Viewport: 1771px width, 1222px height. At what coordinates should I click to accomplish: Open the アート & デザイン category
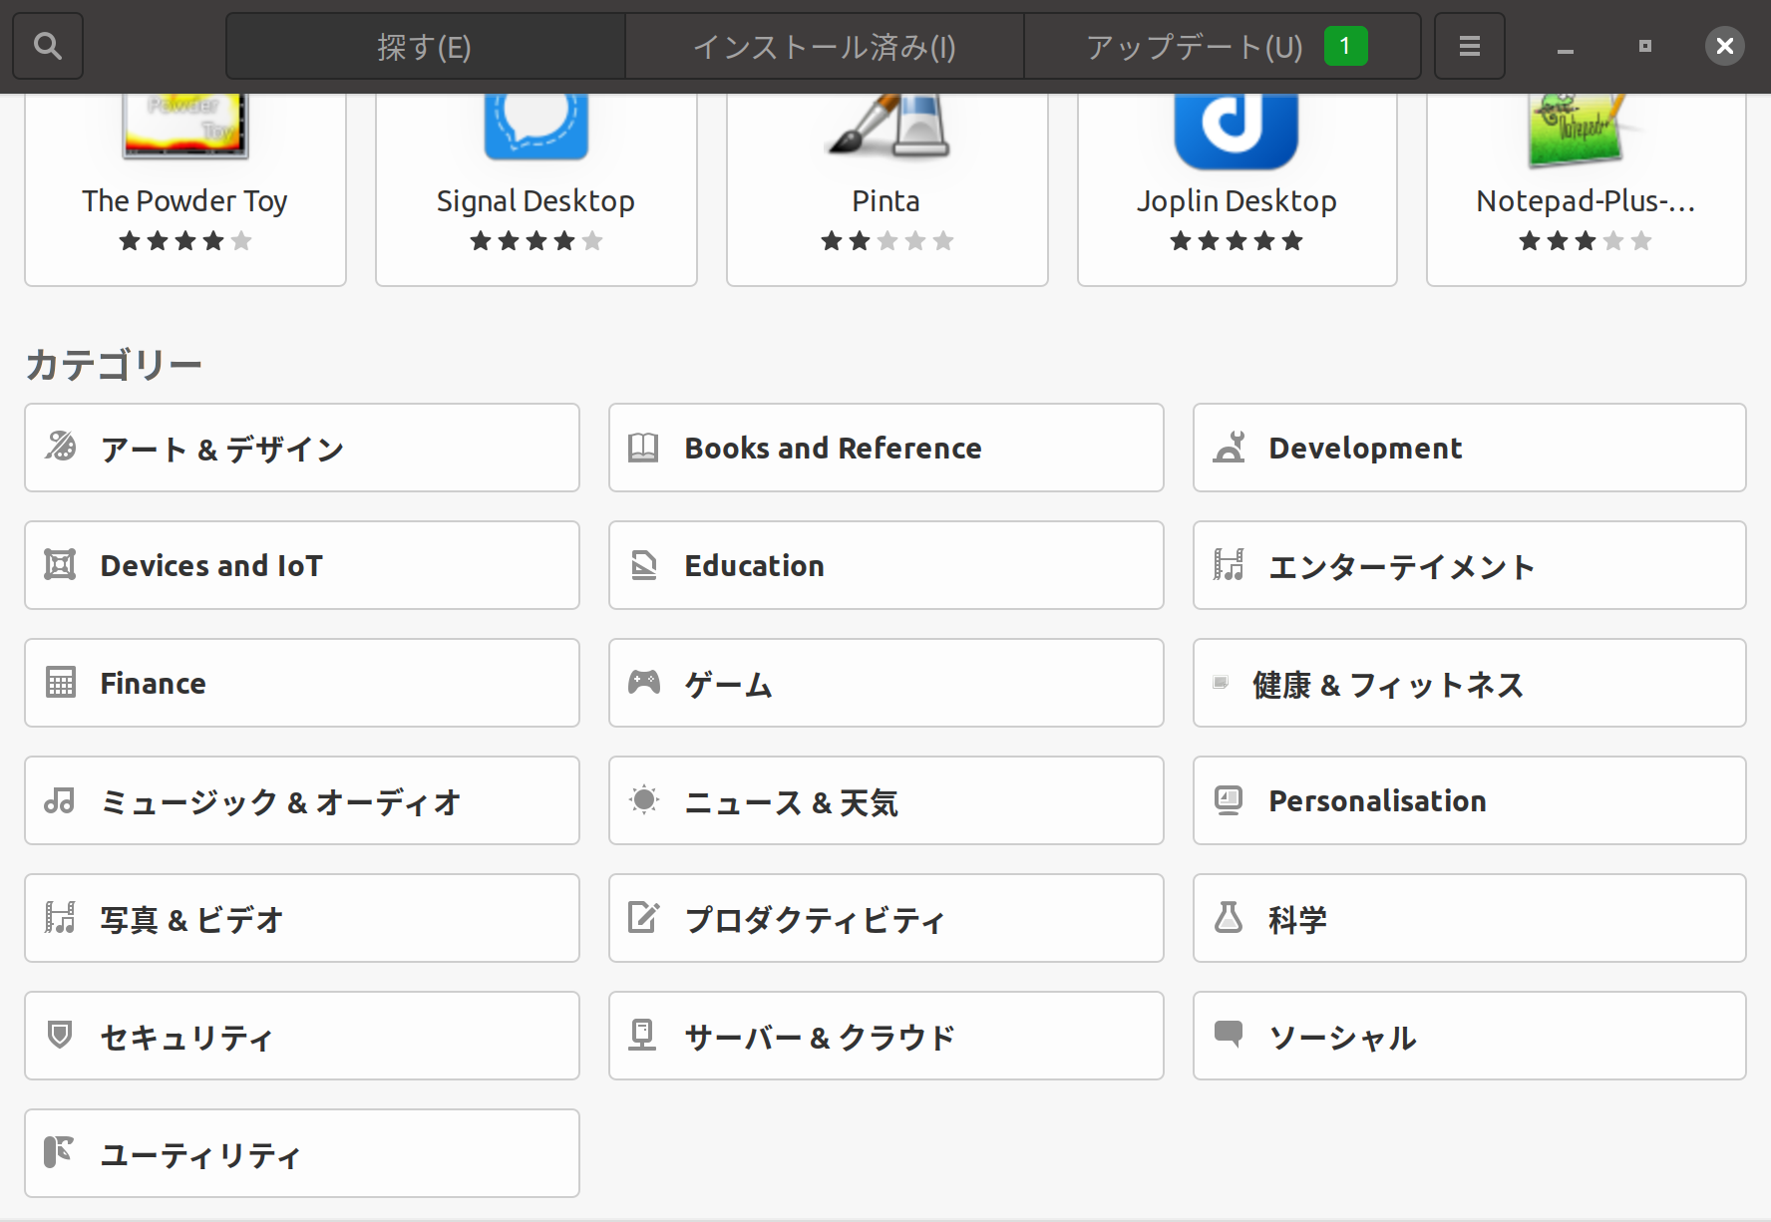pos(302,448)
